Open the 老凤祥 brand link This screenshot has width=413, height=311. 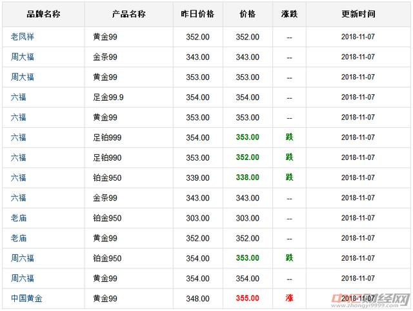[x=23, y=37]
